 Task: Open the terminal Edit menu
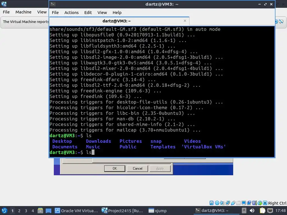tap(88, 13)
